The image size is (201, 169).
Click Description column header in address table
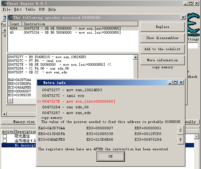(x=25, y=132)
